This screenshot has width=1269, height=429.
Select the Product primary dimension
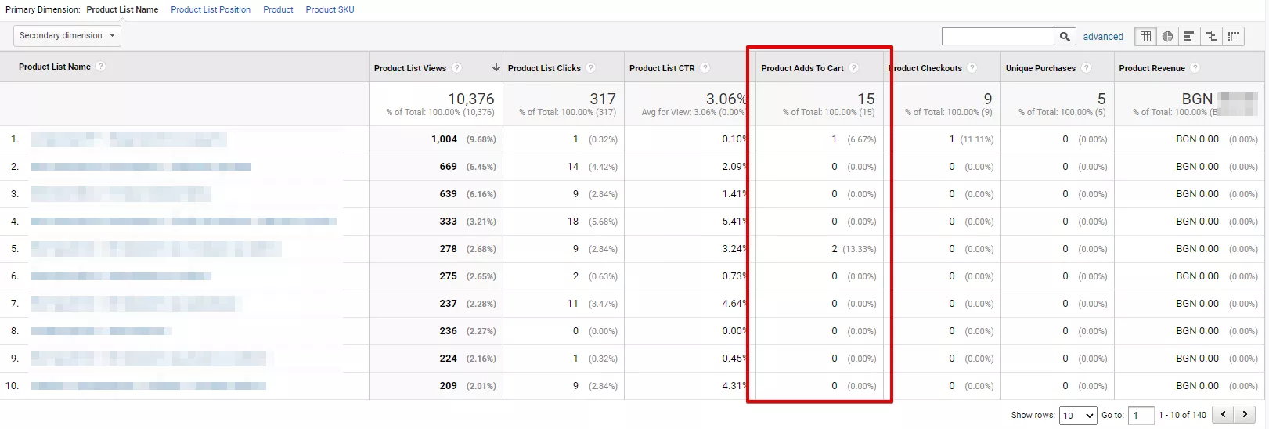278,9
